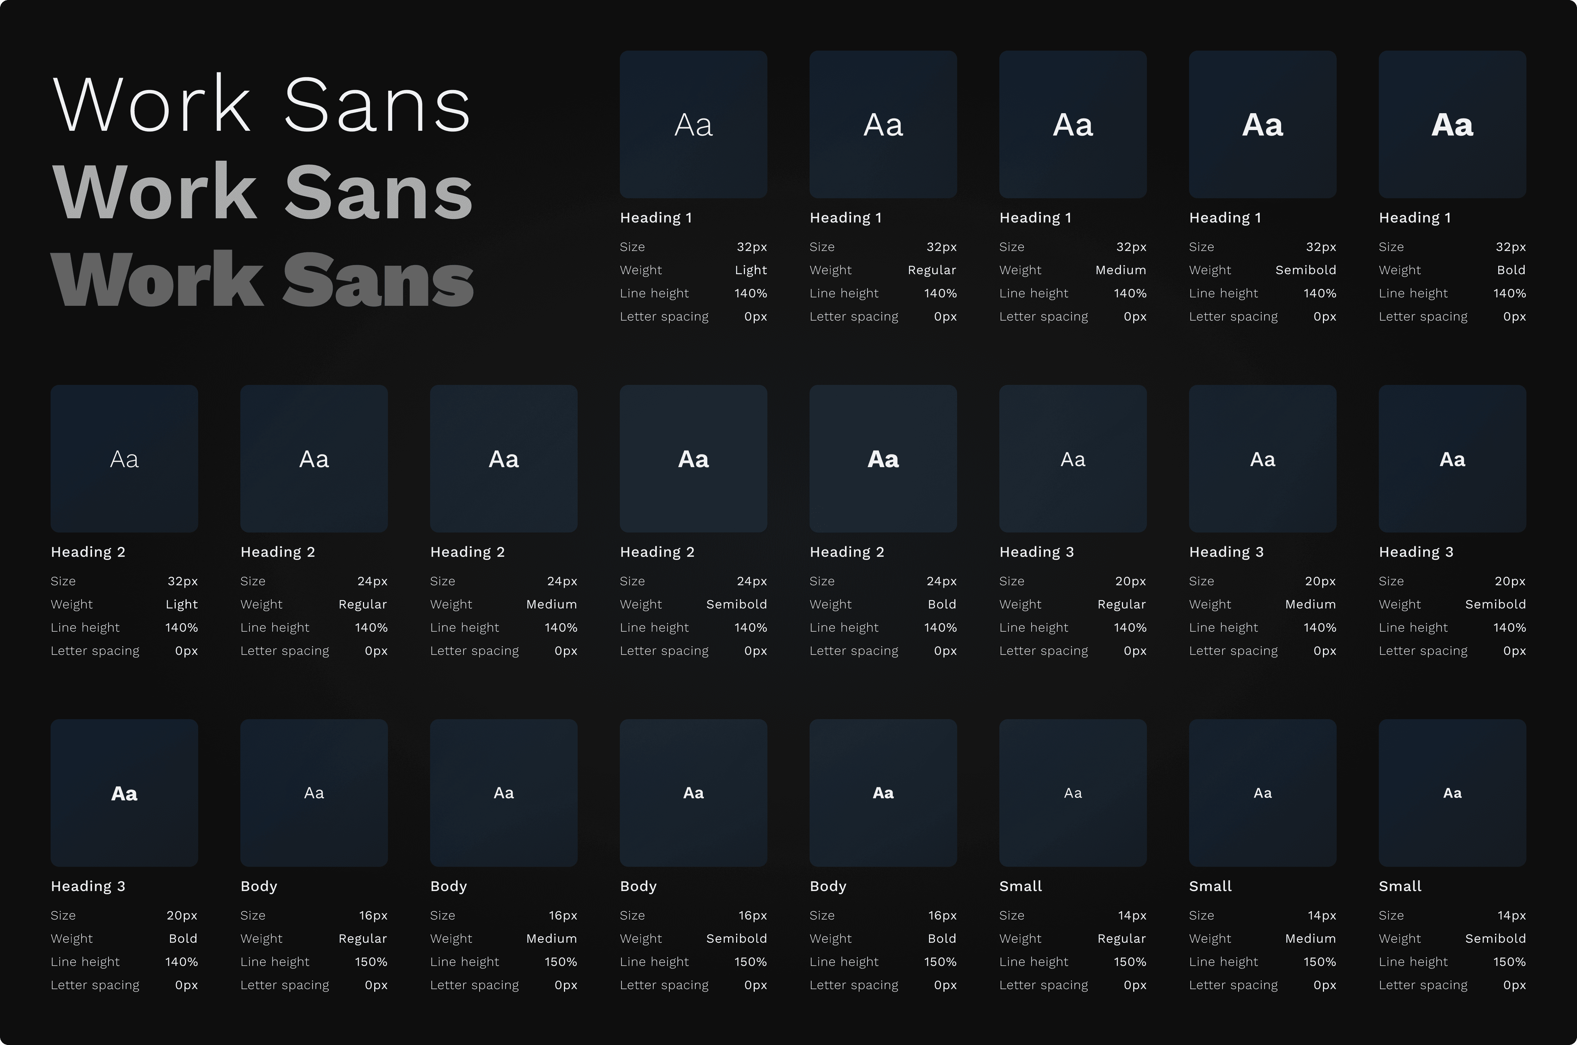Click the Heading 1 Medium Aa swatch
This screenshot has width=1577, height=1045.
1073,125
